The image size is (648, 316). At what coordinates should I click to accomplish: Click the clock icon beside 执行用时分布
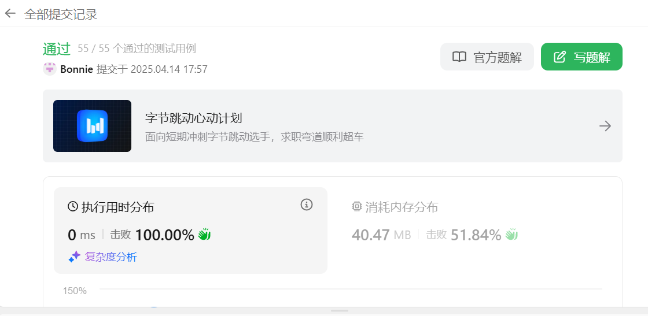pyautogui.click(x=73, y=207)
